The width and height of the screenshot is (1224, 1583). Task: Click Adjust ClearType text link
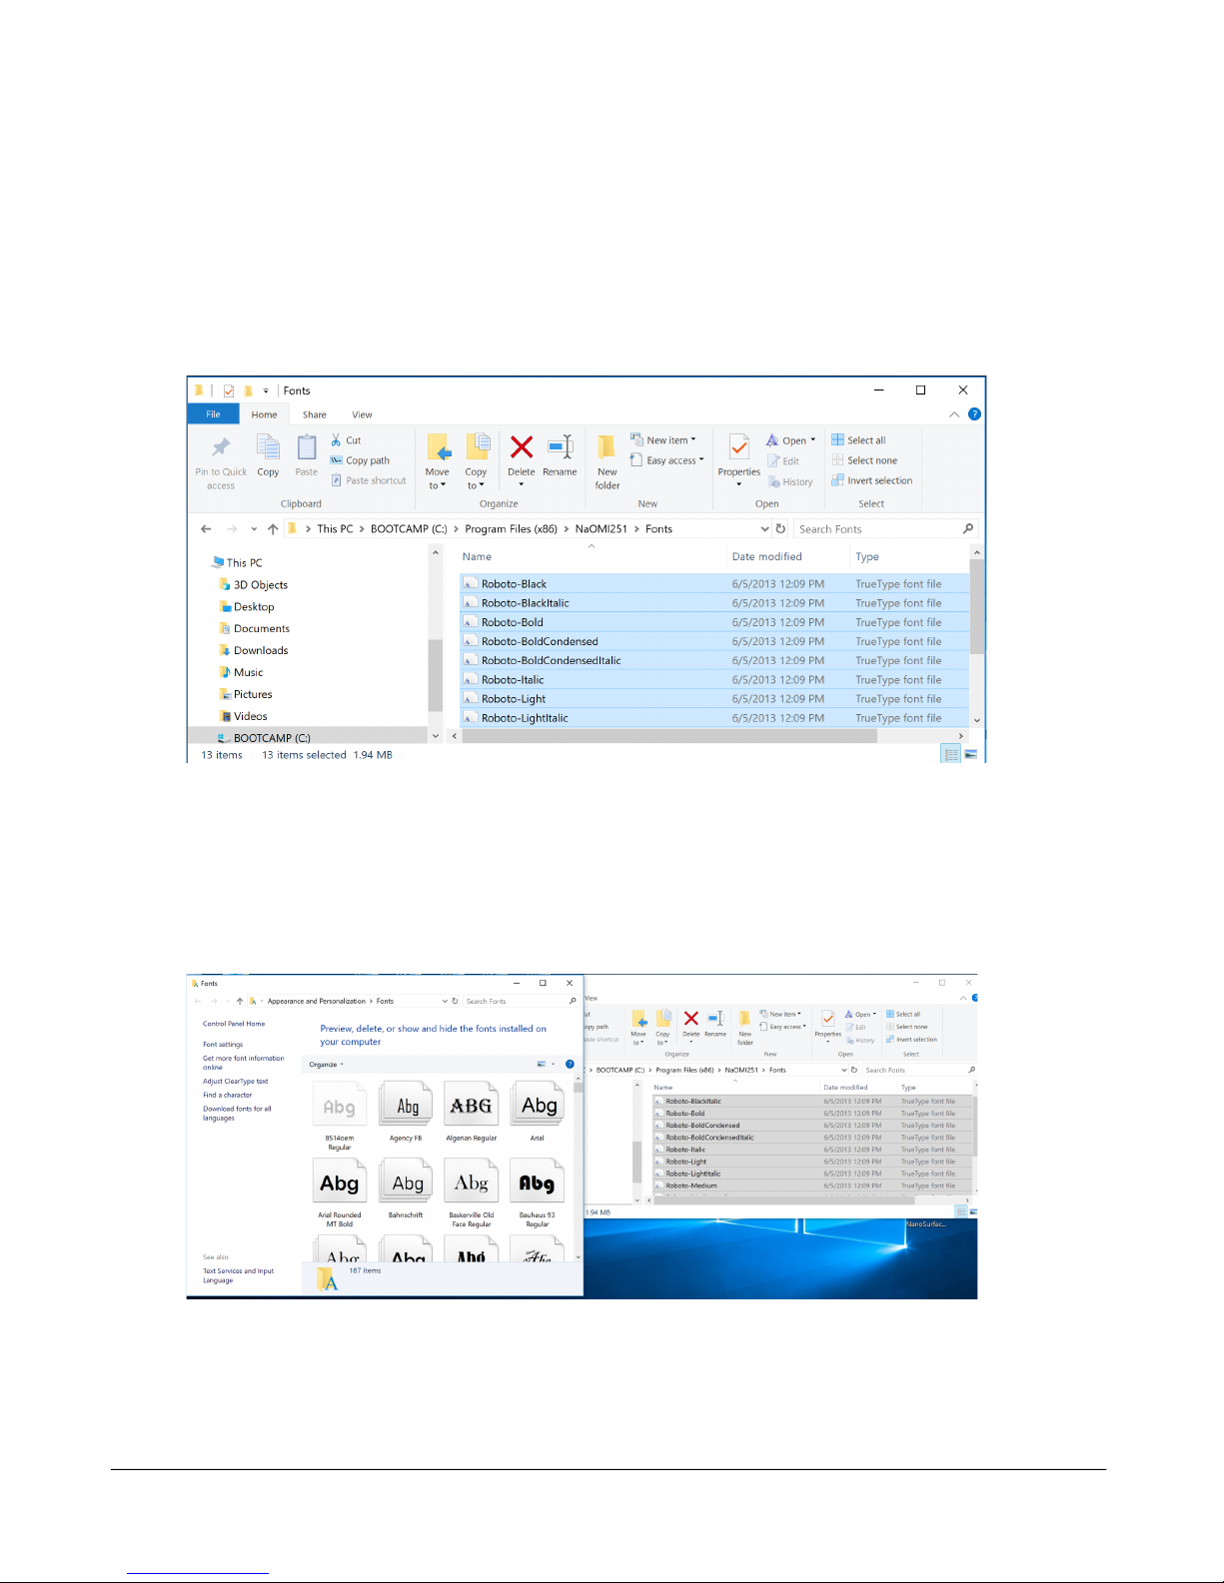pyautogui.click(x=236, y=1082)
